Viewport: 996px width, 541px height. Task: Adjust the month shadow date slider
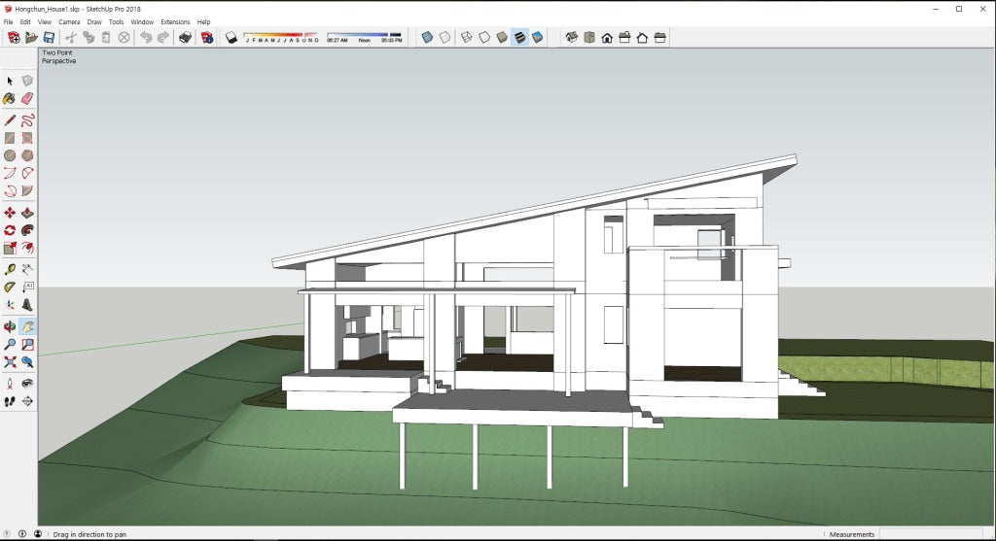pos(281,38)
